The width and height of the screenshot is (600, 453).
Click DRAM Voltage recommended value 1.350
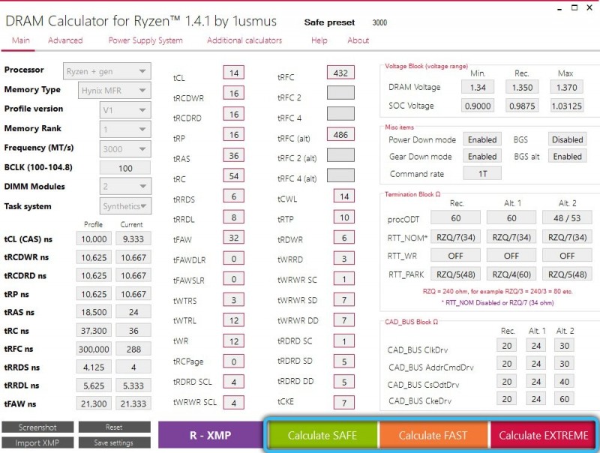point(522,87)
